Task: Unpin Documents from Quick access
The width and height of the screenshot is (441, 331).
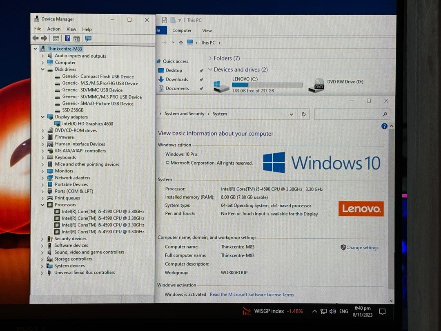Action: (201, 88)
